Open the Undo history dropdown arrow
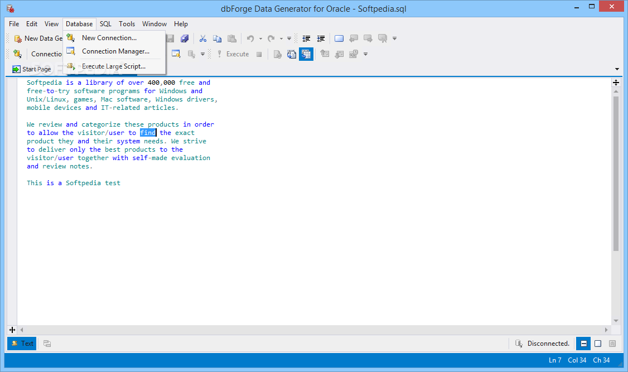Viewport: 628px width, 372px height. click(260, 39)
